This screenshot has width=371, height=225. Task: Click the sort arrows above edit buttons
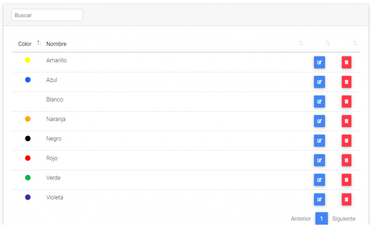(x=328, y=43)
